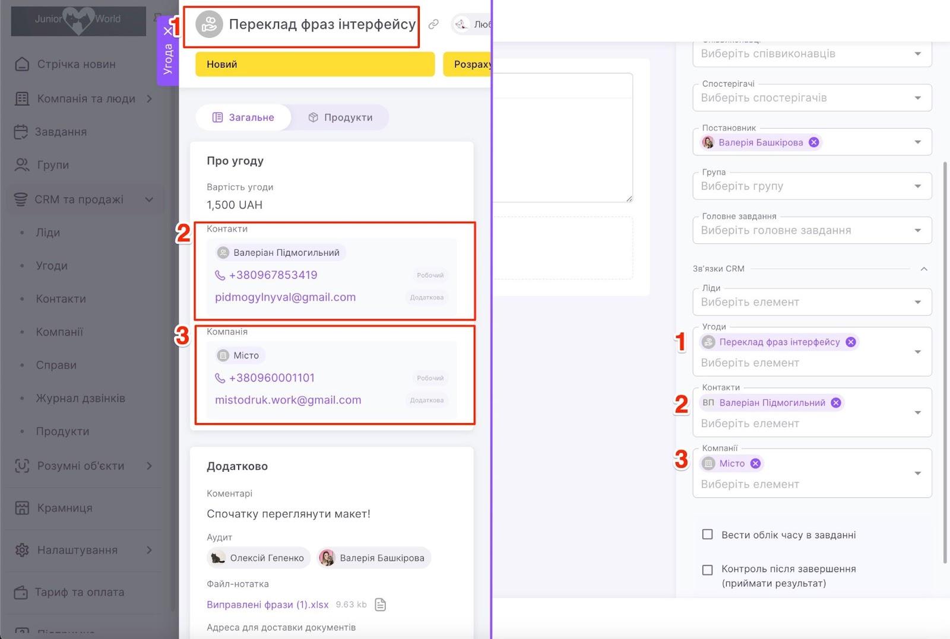Remove Валеріан Підмогильний contact chip
The height and width of the screenshot is (639, 950).
click(836, 403)
